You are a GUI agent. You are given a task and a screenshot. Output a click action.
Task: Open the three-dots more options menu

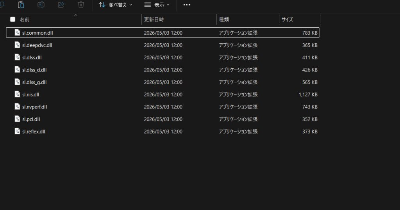pyautogui.click(x=187, y=5)
